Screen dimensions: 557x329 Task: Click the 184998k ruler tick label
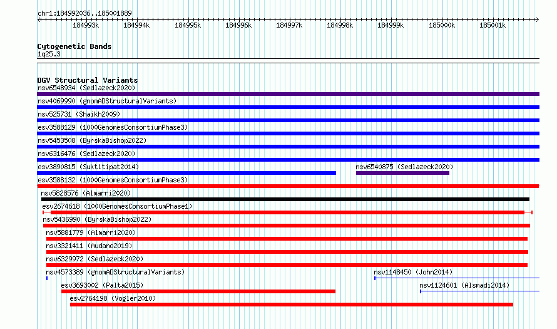click(340, 25)
